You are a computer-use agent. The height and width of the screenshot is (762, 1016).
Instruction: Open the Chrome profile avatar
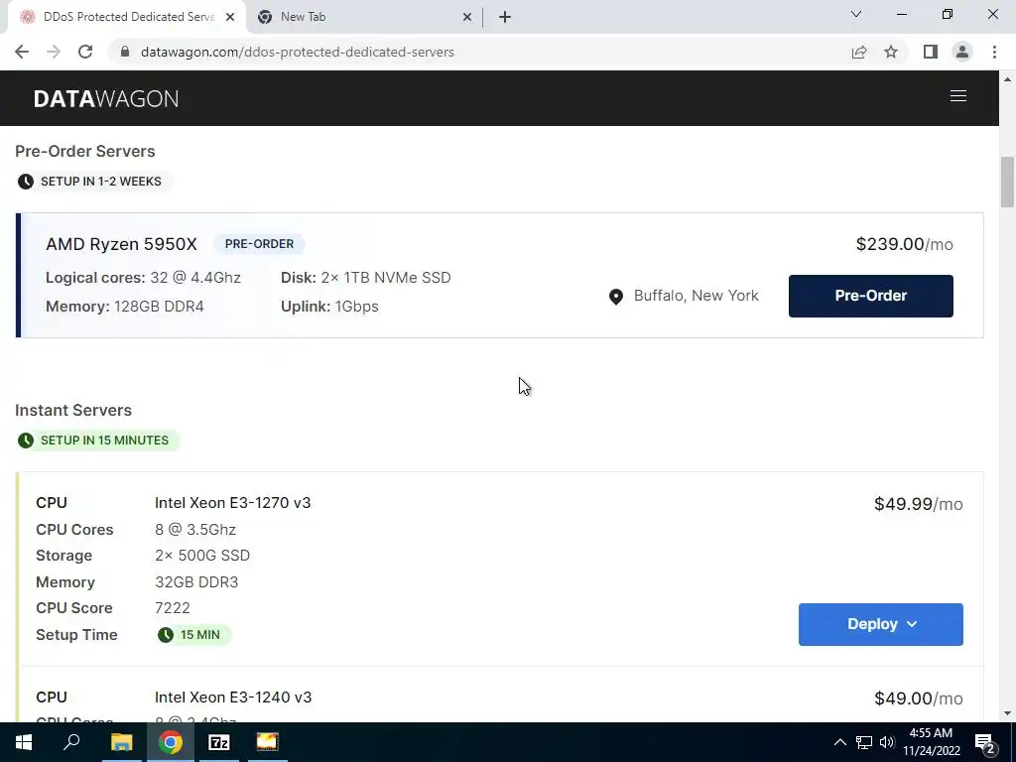point(962,52)
